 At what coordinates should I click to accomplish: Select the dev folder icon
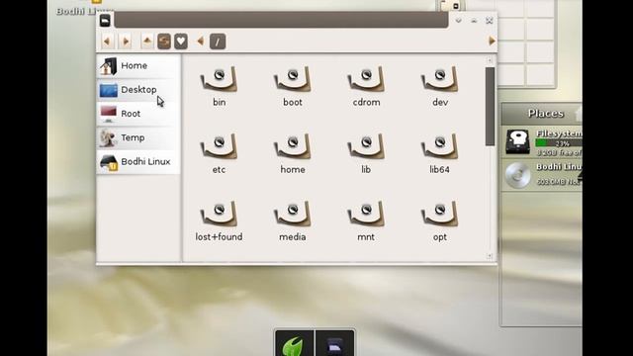click(x=439, y=80)
